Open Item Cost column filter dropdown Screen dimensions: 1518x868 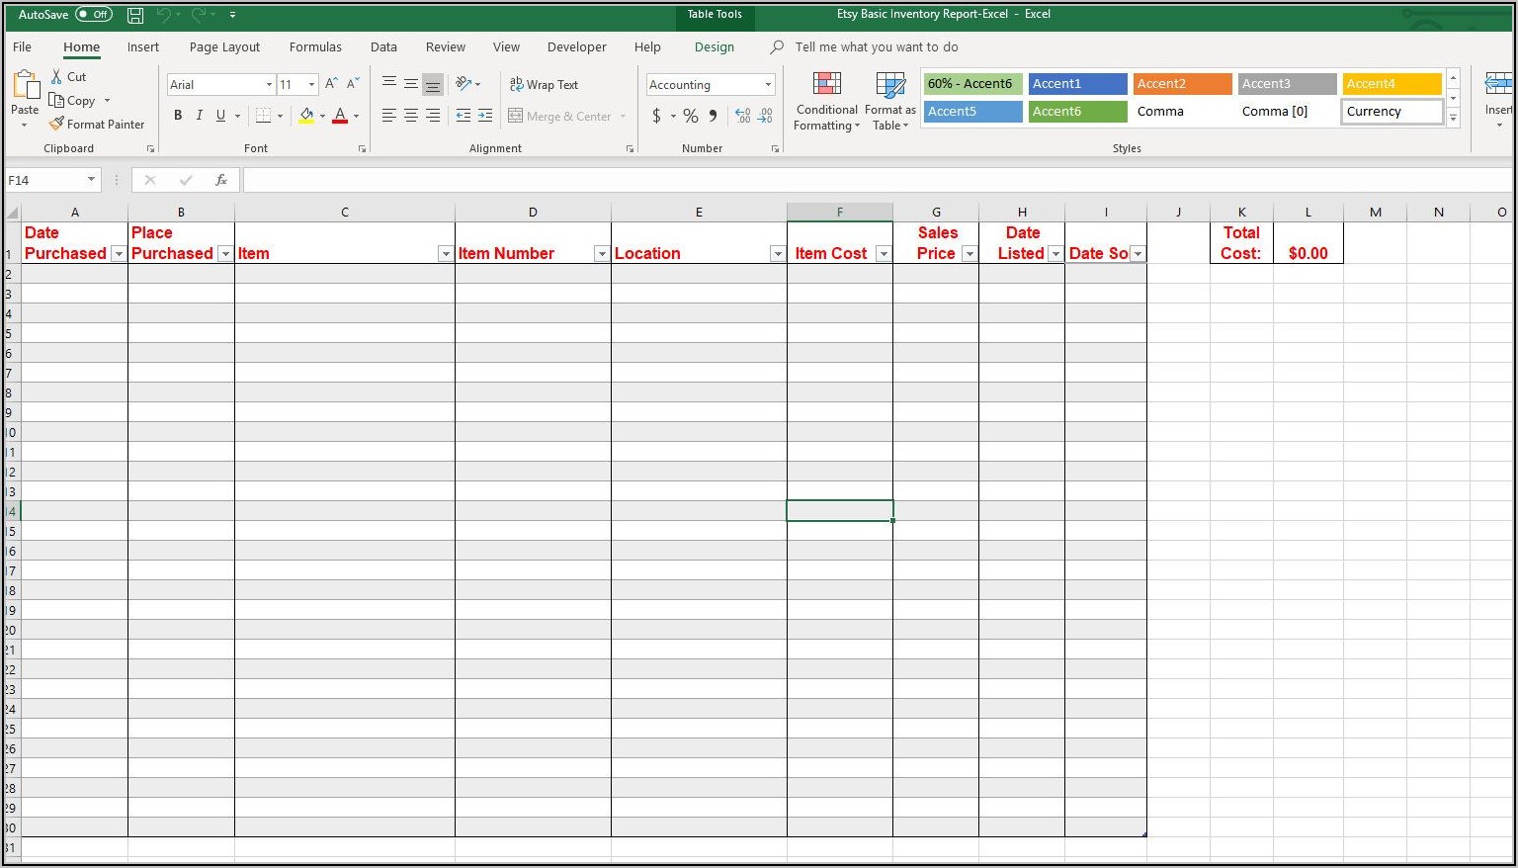[x=883, y=254]
